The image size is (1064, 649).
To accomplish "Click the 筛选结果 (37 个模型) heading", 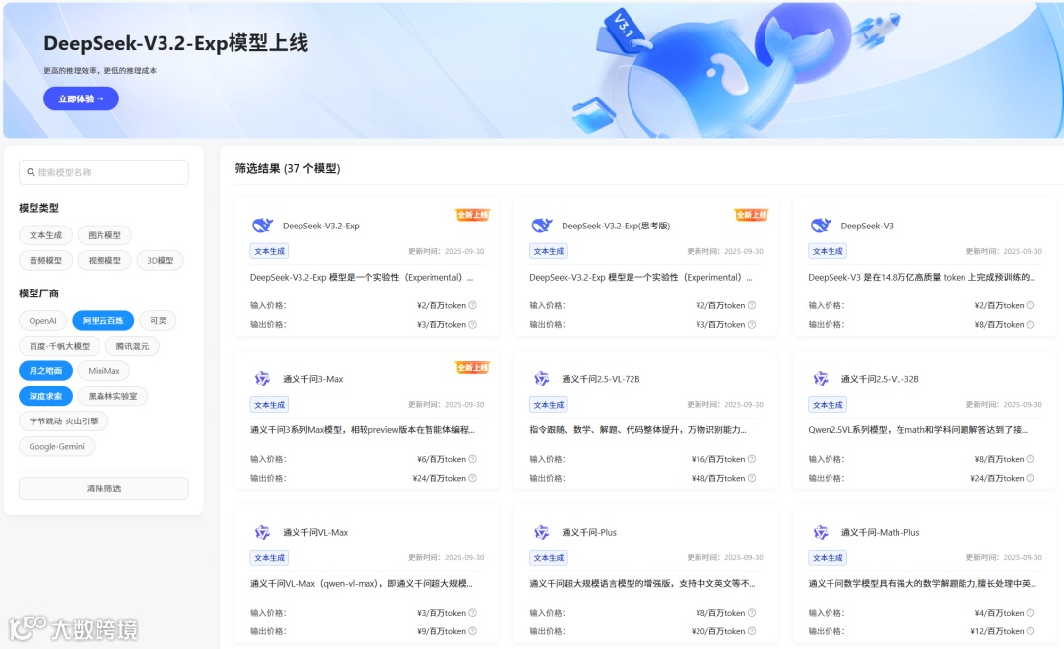I will click(288, 168).
